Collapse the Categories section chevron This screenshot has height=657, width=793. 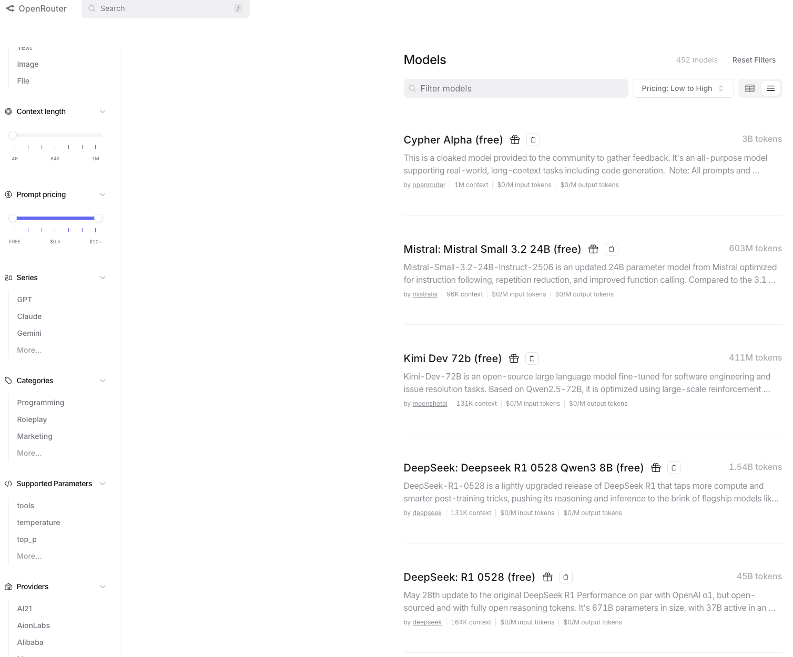(103, 381)
